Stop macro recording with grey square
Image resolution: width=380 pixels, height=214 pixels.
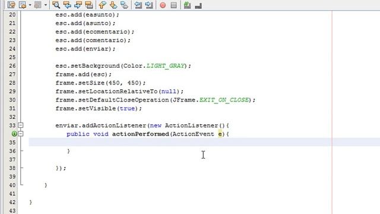[174, 5]
